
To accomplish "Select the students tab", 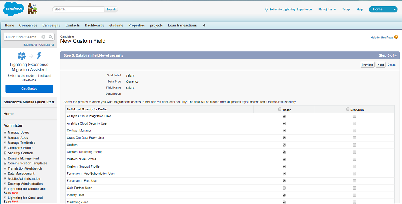I will pos(116,25).
